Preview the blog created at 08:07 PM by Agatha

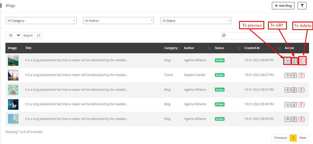[287, 90]
